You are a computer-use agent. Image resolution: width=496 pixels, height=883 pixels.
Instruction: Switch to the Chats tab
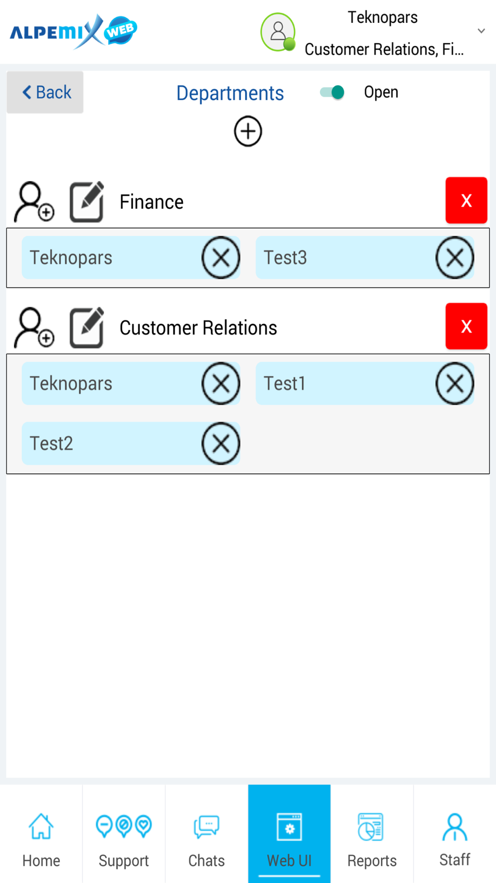(x=206, y=834)
